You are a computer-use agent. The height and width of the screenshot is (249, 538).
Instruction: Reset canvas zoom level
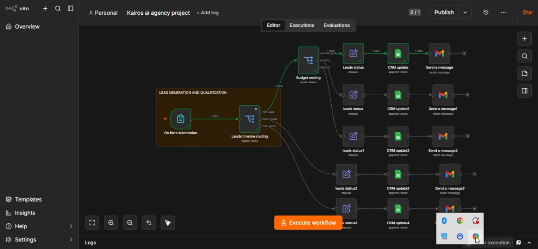(x=149, y=223)
